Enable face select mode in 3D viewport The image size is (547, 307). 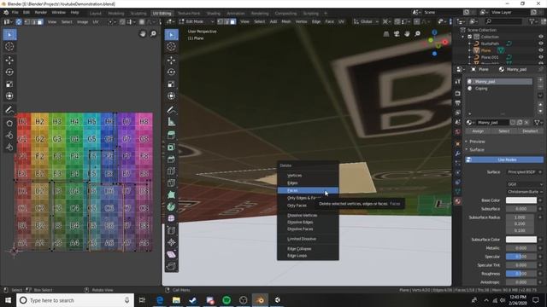[232, 21]
